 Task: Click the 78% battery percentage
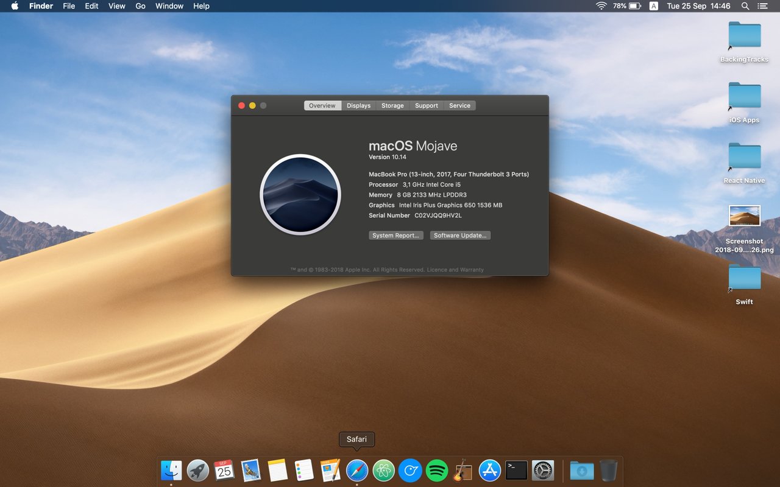tap(620, 6)
